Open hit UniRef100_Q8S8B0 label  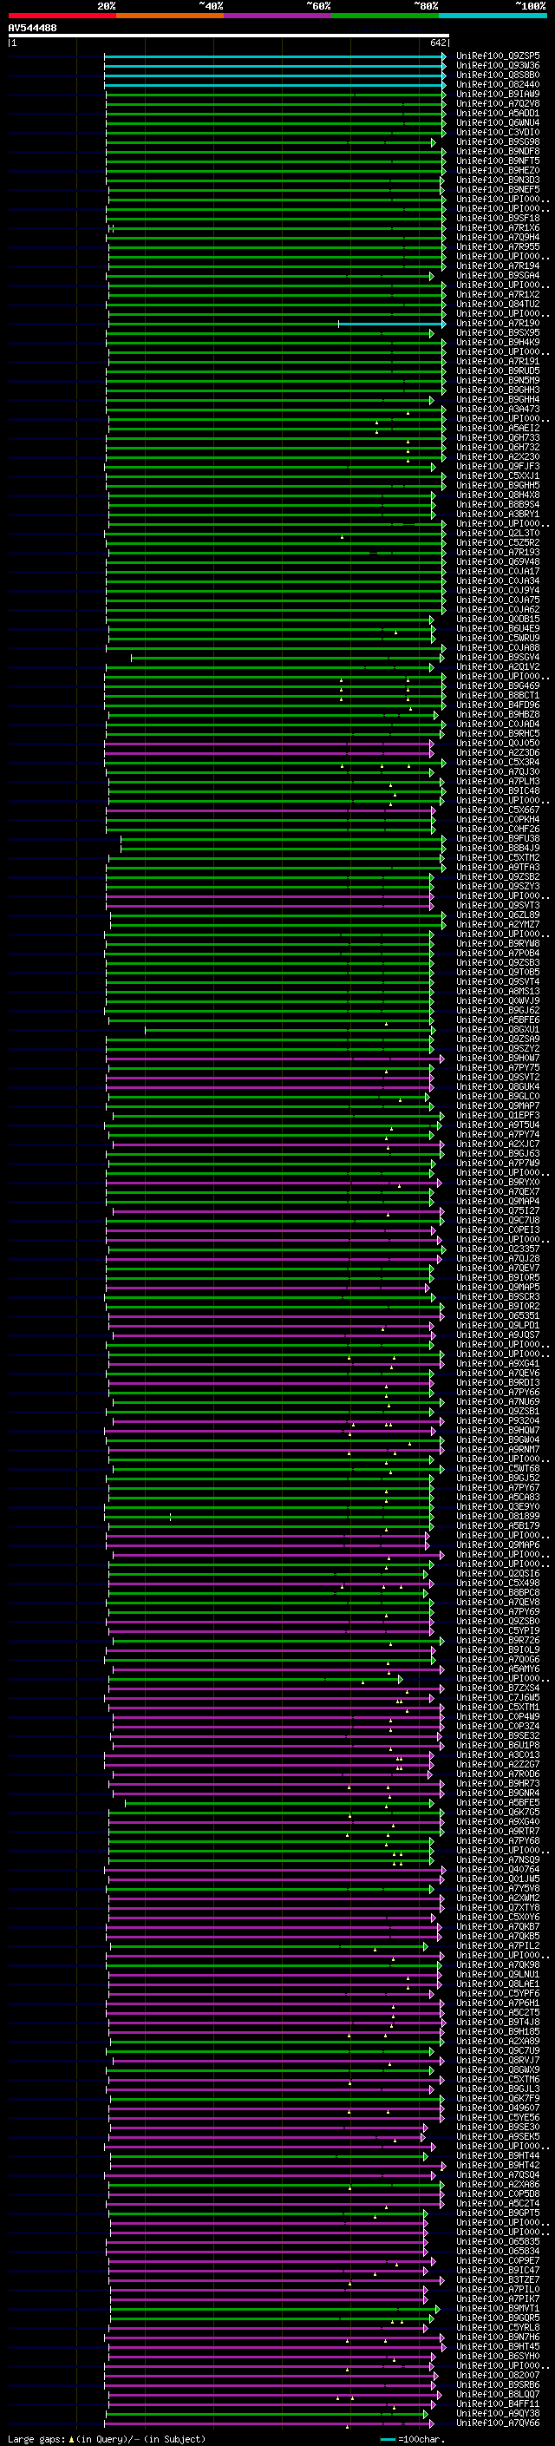point(498,75)
